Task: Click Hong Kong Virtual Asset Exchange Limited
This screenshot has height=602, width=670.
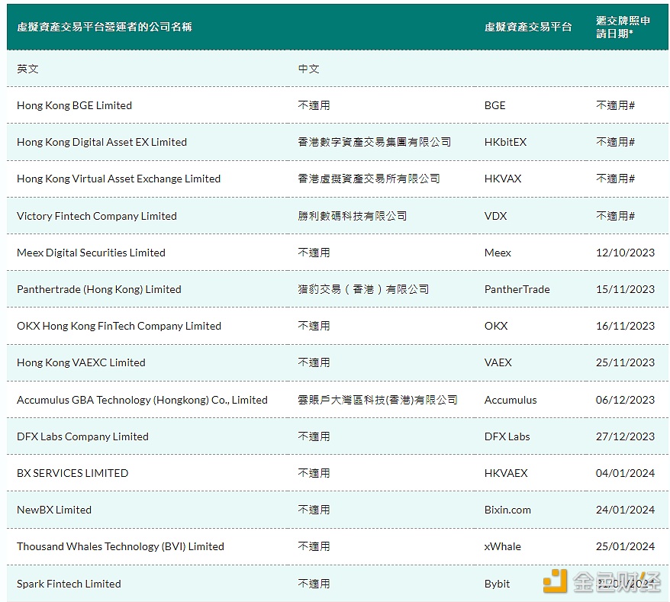Action: 118,179
